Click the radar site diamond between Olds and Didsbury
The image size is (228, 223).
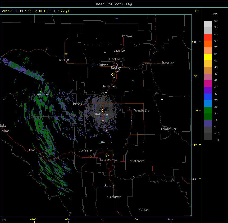click(x=103, y=110)
